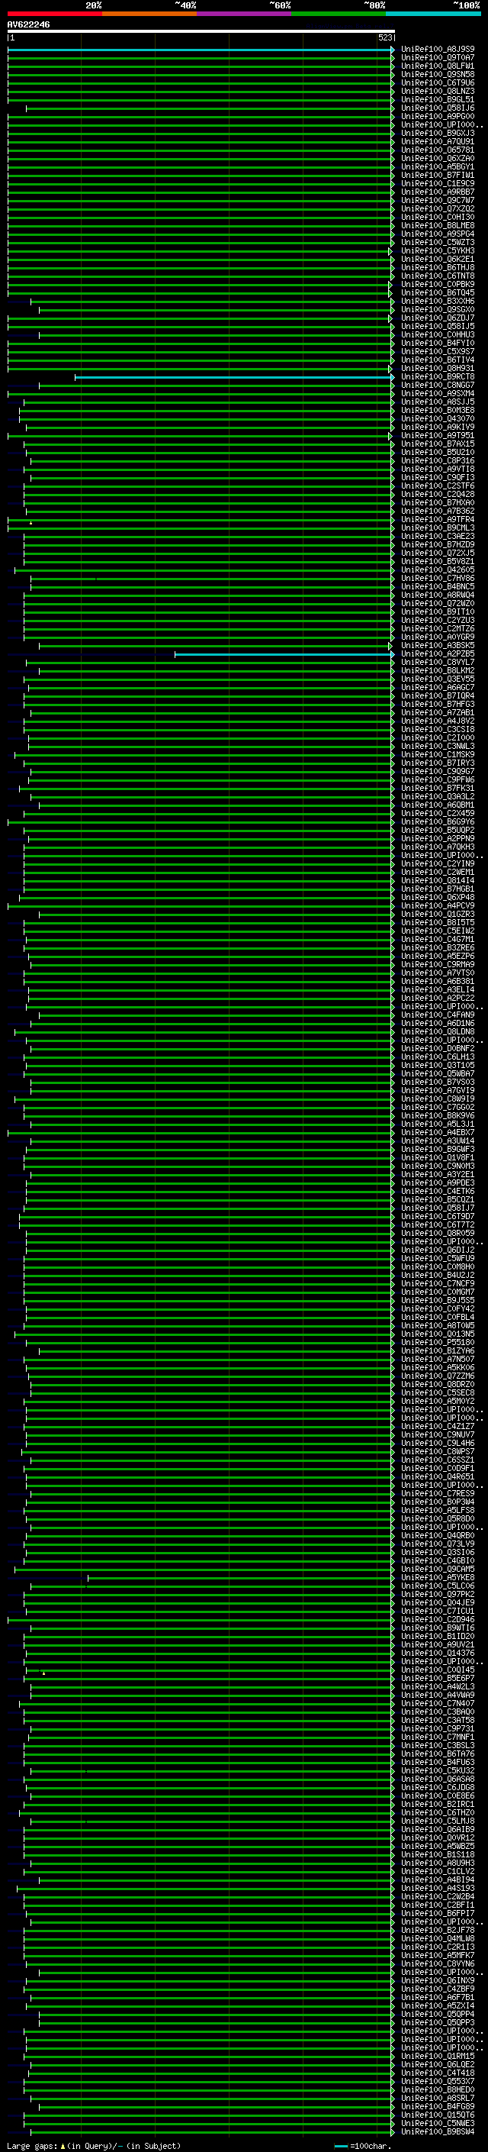Click the cyan alignment bar for UniRef100_B9RCT8
The image size is (488, 2152).
pos(234,378)
